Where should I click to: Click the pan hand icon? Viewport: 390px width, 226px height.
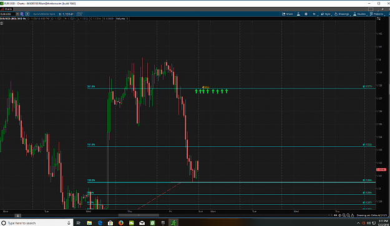click(353, 215)
